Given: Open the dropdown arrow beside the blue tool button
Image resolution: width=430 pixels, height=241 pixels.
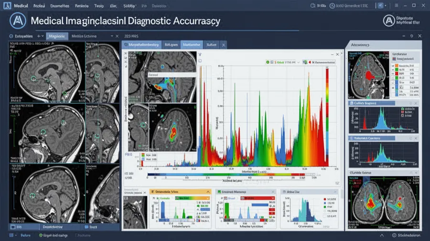Looking at the screenshot, I should tap(386, 5).
